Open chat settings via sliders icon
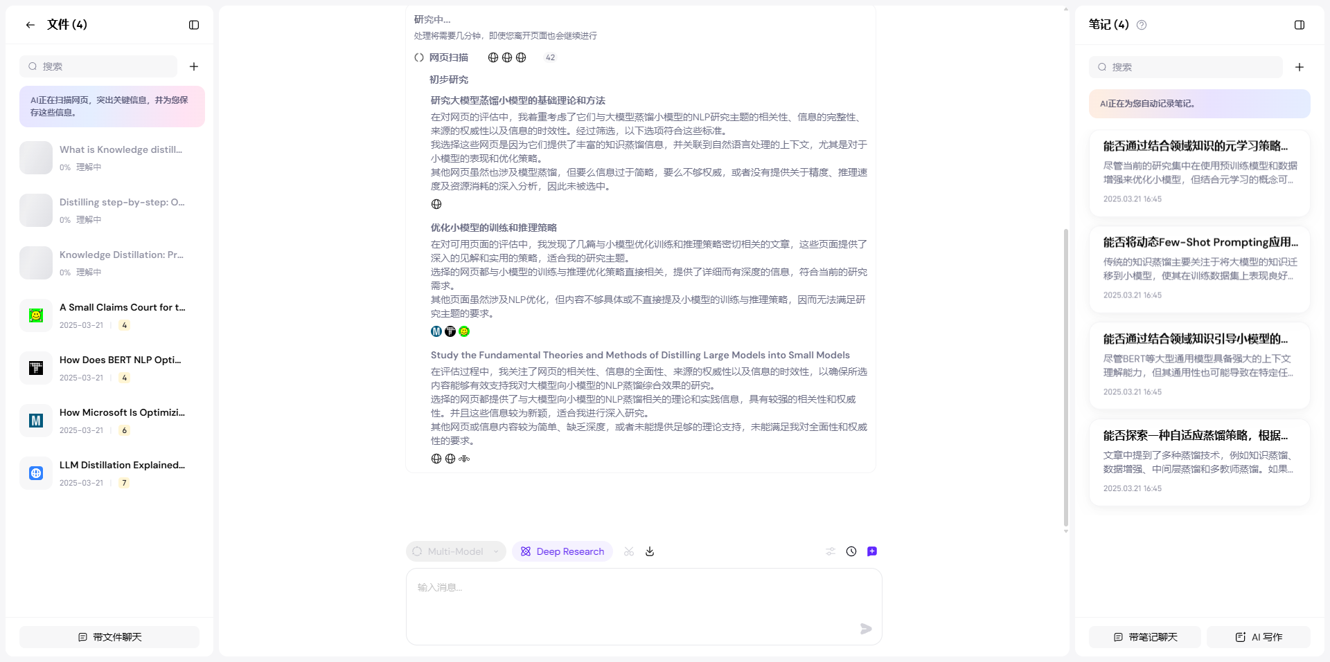 click(831, 551)
